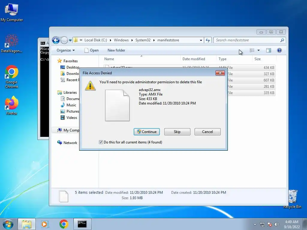Click the Firefox desktop shortcut
The image size is (307, 230).
coord(12,105)
